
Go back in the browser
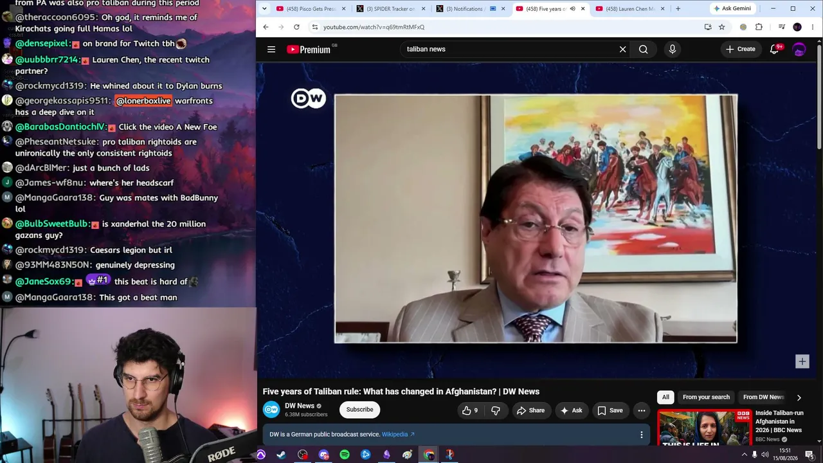tap(266, 27)
